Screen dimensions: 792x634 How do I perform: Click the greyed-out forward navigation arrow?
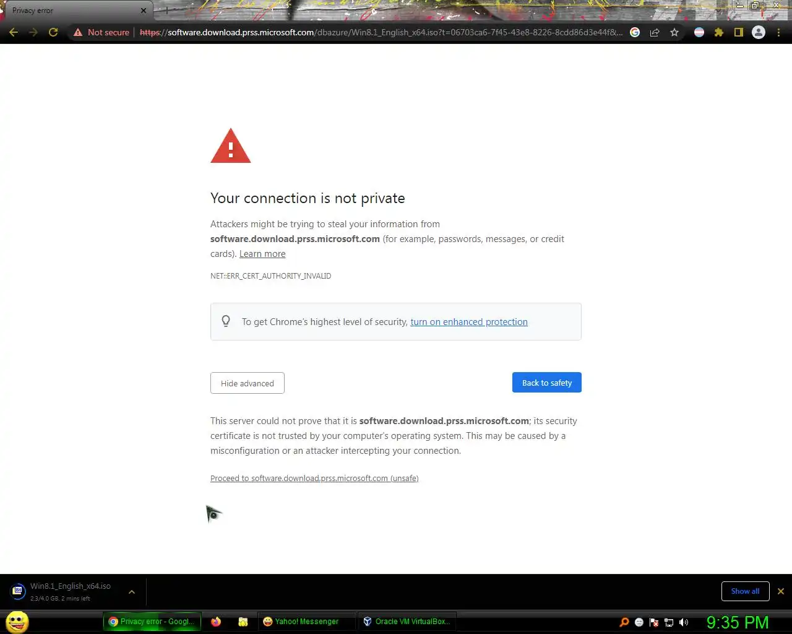coord(33,32)
